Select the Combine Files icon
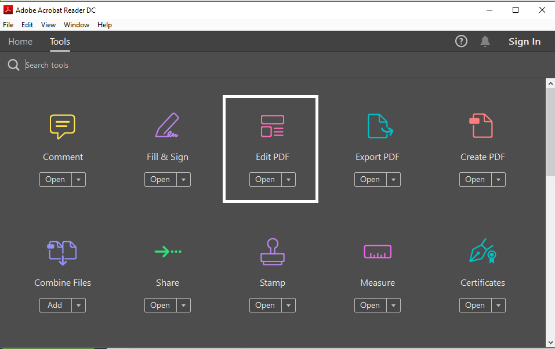 pyautogui.click(x=62, y=253)
